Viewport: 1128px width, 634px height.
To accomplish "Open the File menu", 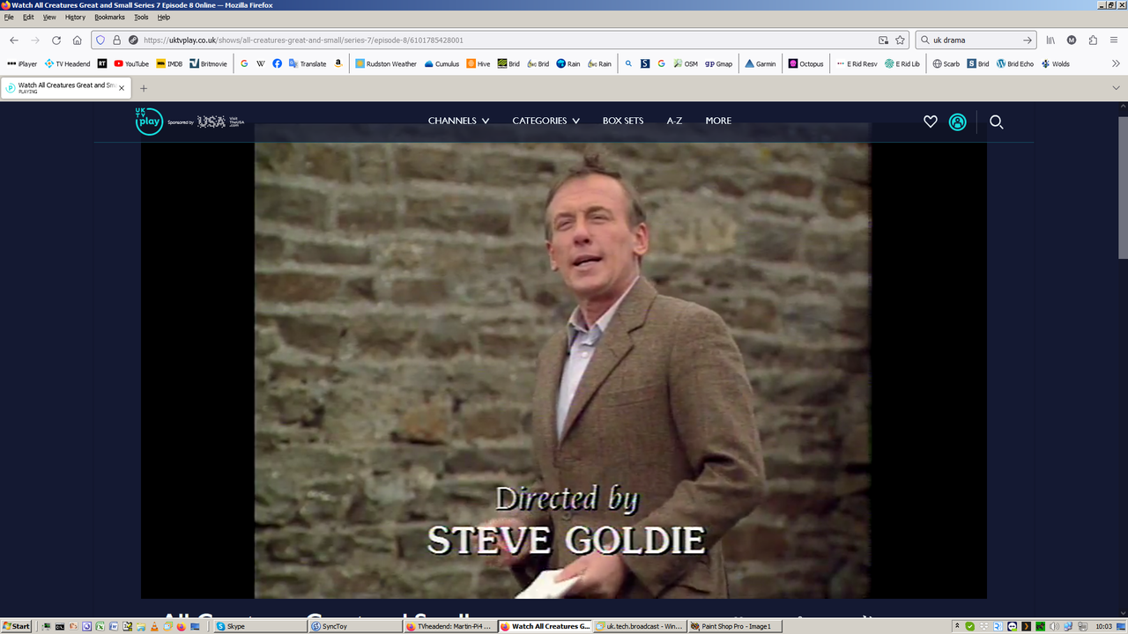I will [x=9, y=17].
